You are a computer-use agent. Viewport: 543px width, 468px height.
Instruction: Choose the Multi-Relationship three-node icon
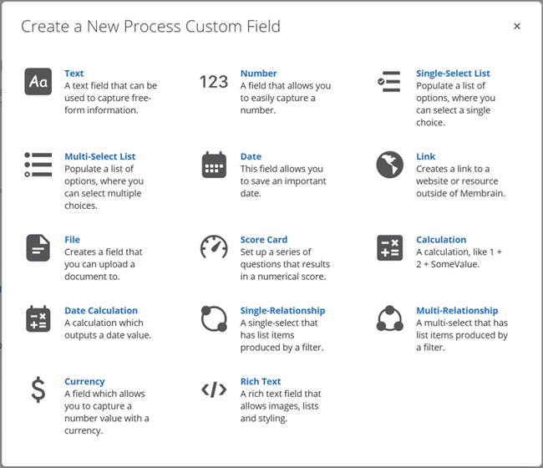389,318
